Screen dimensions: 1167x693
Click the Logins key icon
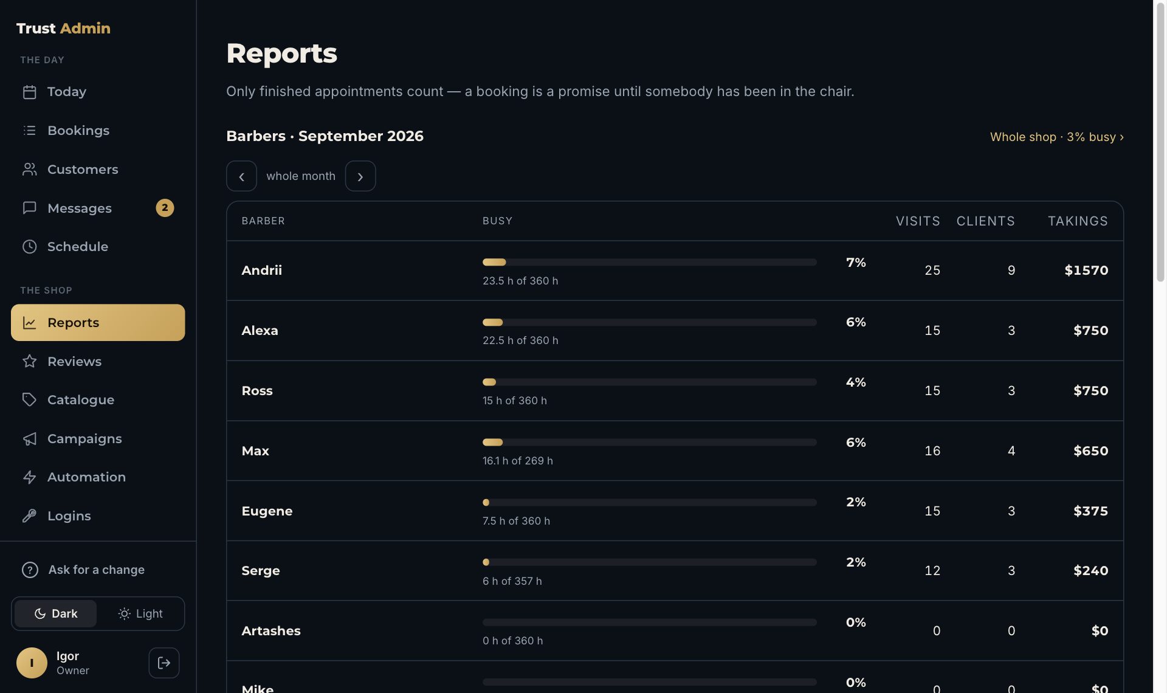pos(29,516)
